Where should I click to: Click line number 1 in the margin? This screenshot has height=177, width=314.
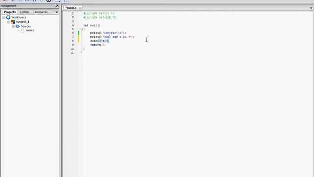[x=73, y=13]
